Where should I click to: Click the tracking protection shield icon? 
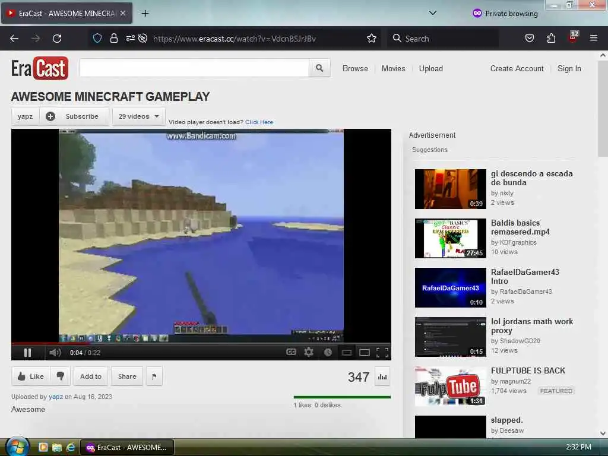coord(97,38)
